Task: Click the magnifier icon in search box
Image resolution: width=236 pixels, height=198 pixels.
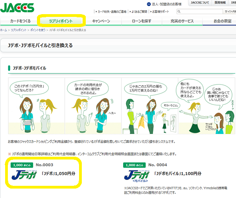Action: point(179,11)
